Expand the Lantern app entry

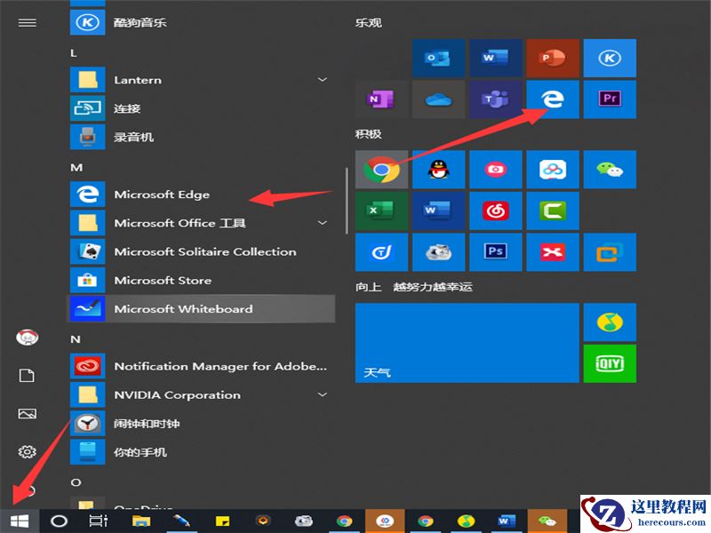coord(322,79)
